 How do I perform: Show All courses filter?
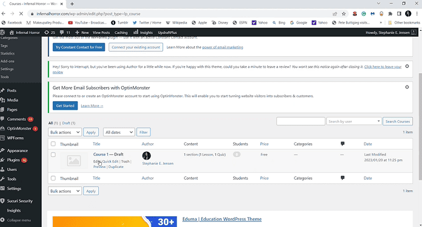[50, 123]
